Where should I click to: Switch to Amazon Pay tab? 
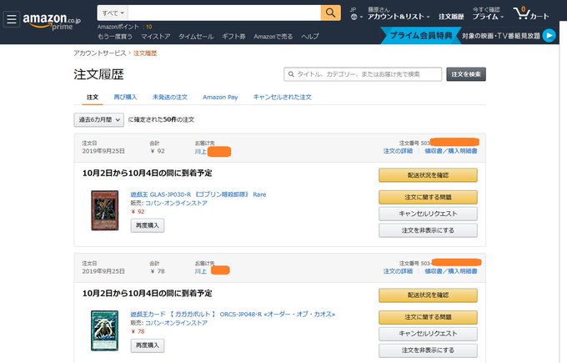(x=220, y=97)
